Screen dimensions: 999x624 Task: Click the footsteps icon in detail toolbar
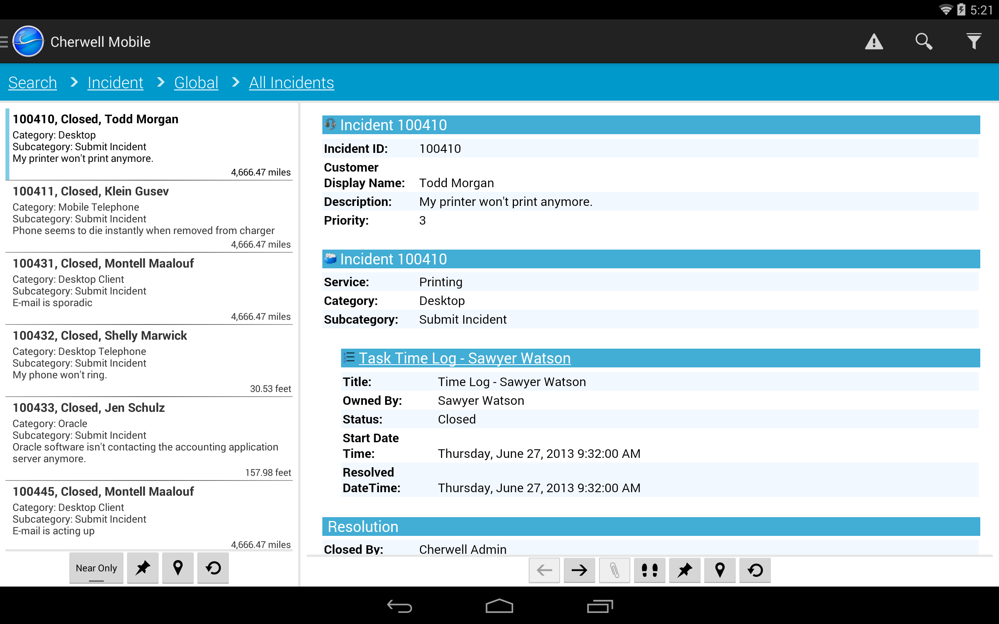pyautogui.click(x=649, y=570)
